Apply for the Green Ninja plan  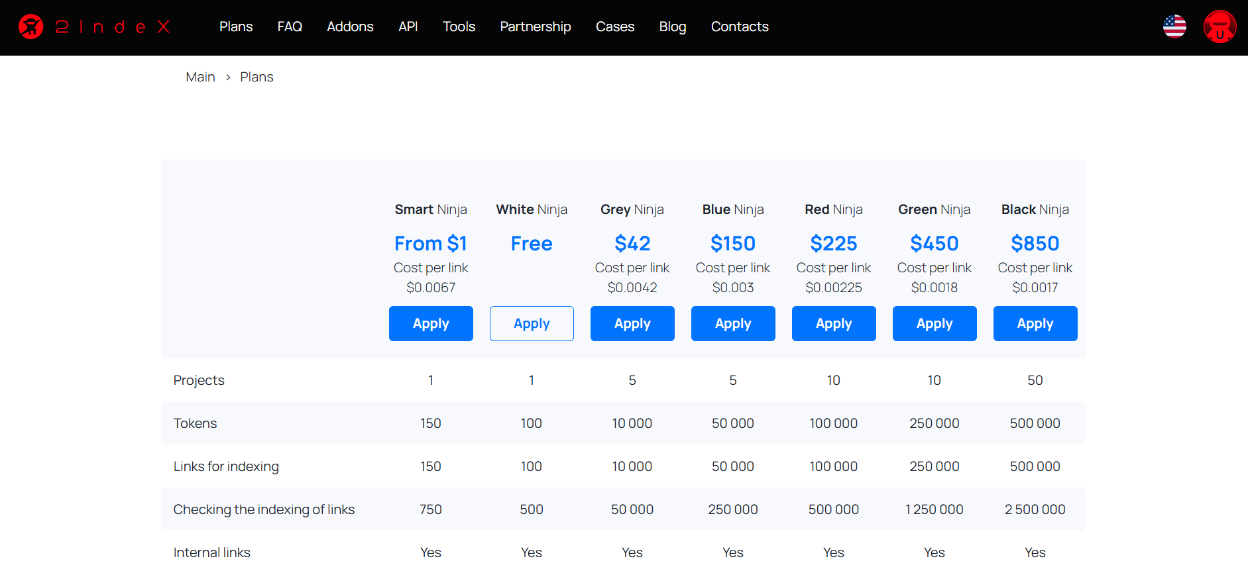[935, 323]
